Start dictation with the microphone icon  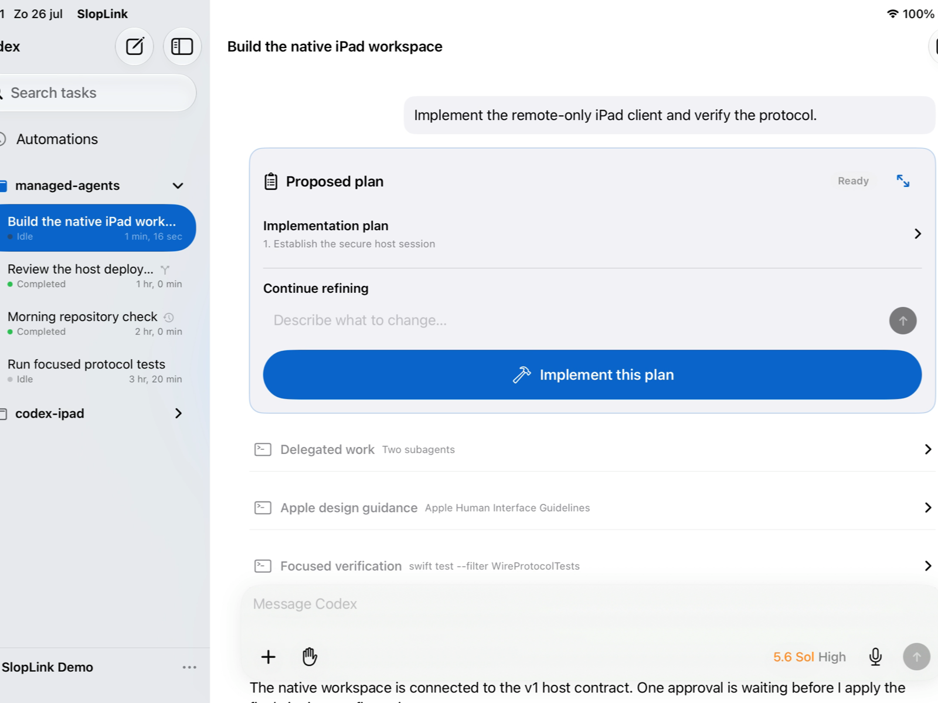click(x=875, y=657)
